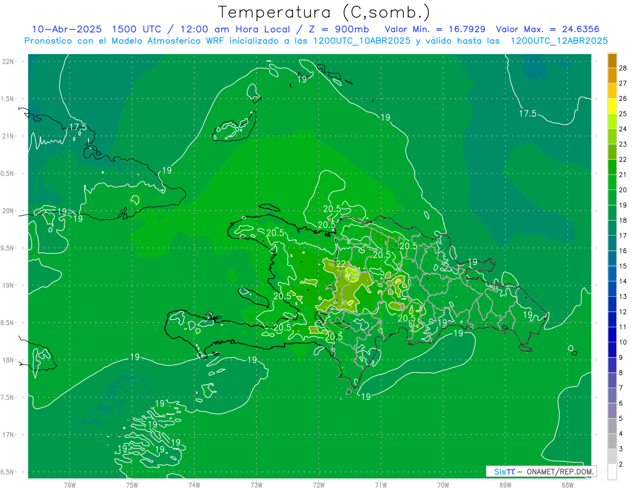Click the '19N' latitude axis label
The height and width of the screenshot is (492, 637).
point(8,286)
